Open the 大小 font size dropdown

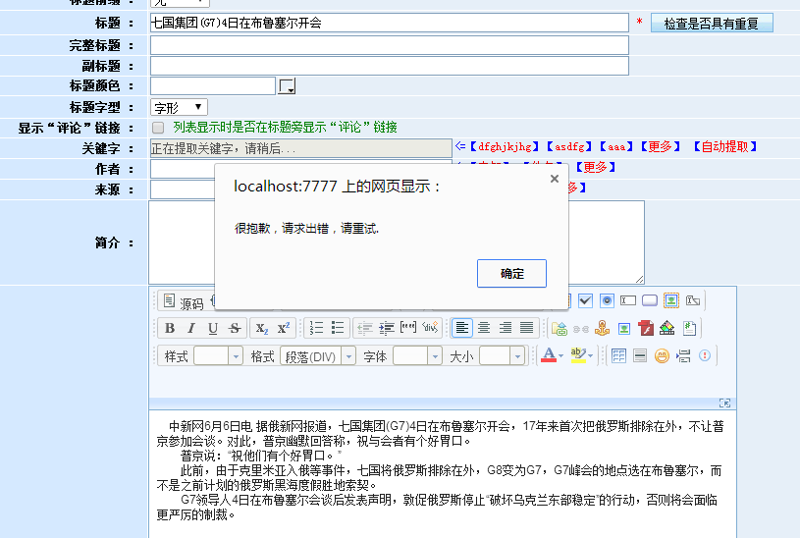501,356
